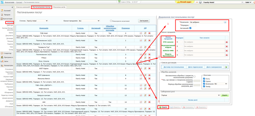The height and width of the screenshot is (116, 255).
Task: Remove the SERVIO HMS channel row
Action: (227, 50)
